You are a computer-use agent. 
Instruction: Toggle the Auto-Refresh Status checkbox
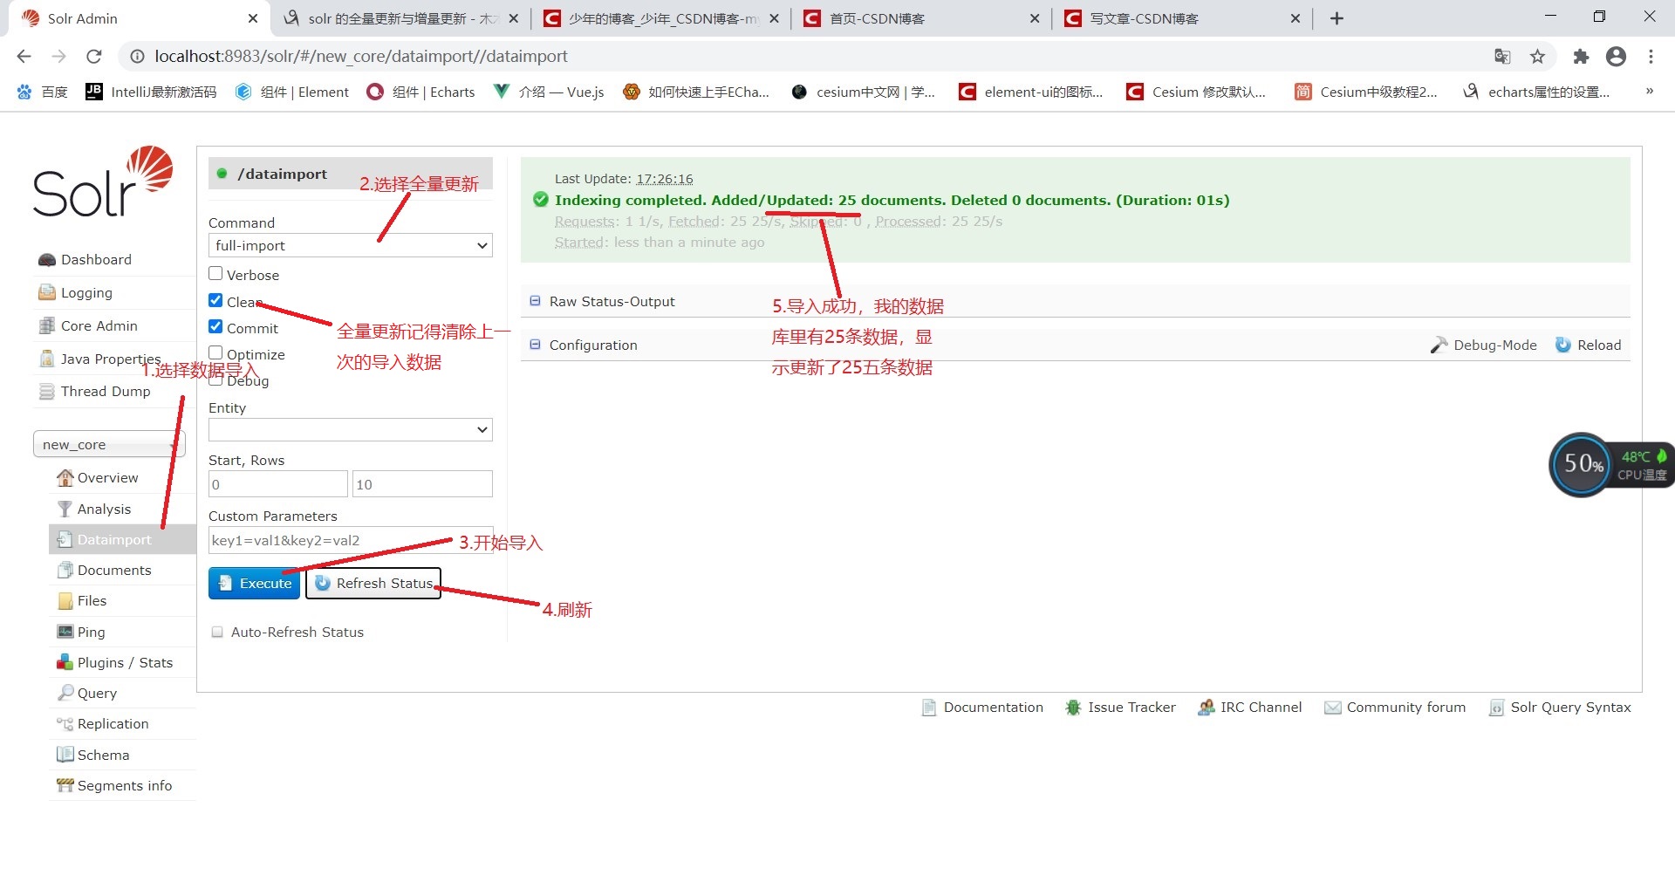(x=217, y=633)
